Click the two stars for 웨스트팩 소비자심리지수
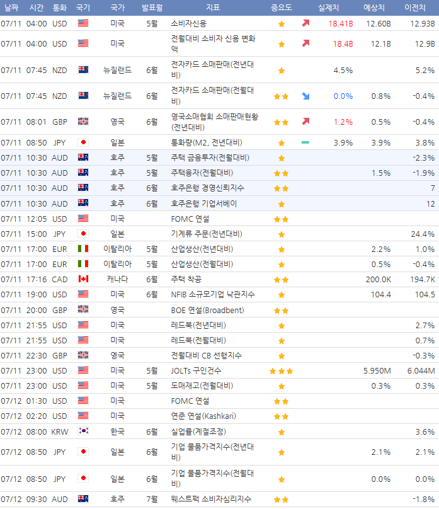Screen dimensions: 439x509 (282, 500)
